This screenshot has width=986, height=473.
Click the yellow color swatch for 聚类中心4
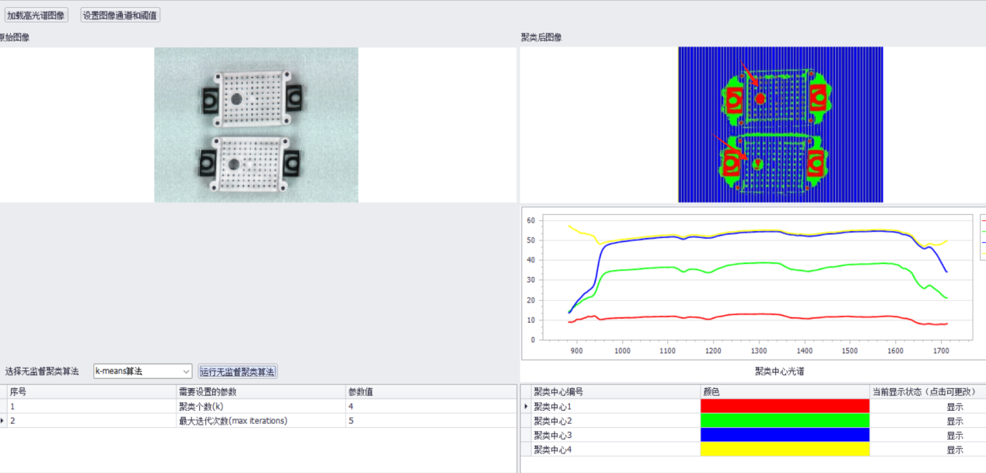point(784,450)
